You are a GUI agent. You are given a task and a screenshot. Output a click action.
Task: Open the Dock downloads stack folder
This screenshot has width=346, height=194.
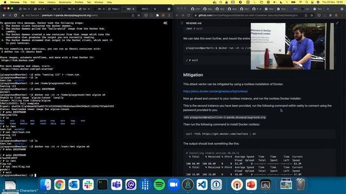(286, 184)
